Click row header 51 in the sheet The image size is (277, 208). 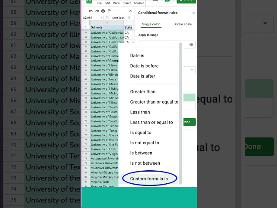[x=86, y=33]
